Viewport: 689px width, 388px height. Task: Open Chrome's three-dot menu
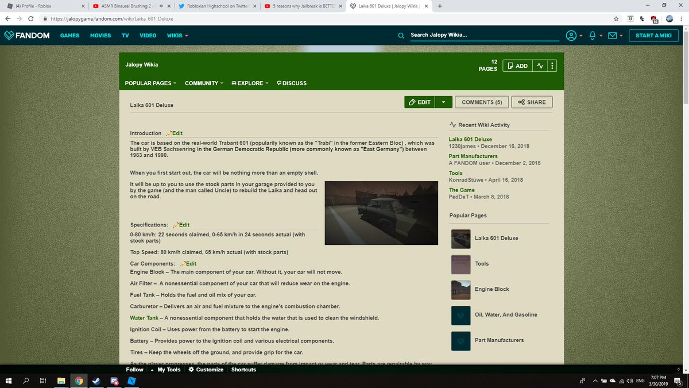[x=682, y=18]
